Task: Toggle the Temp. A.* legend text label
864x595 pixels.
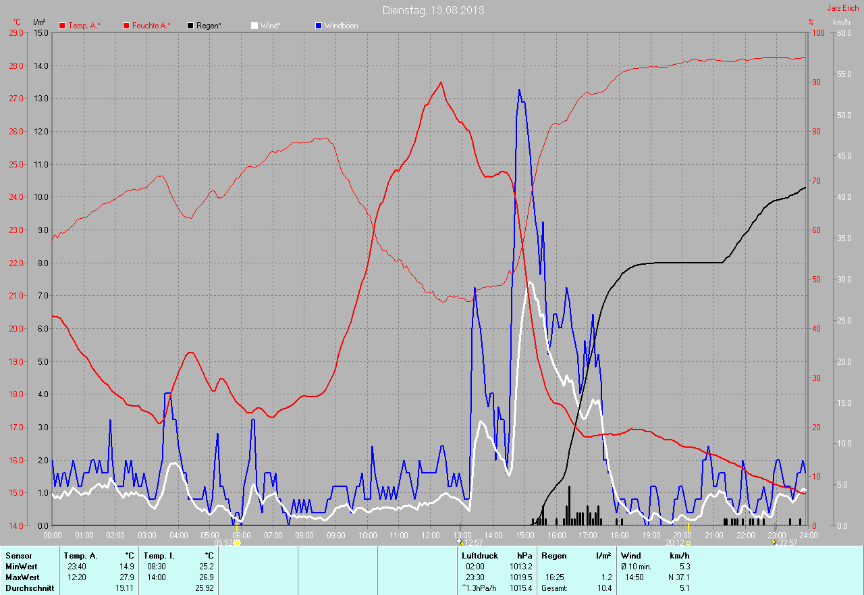Action: tap(84, 26)
